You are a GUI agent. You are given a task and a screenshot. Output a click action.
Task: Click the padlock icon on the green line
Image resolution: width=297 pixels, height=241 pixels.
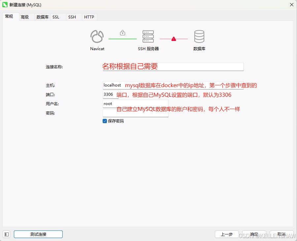coord(122,33)
